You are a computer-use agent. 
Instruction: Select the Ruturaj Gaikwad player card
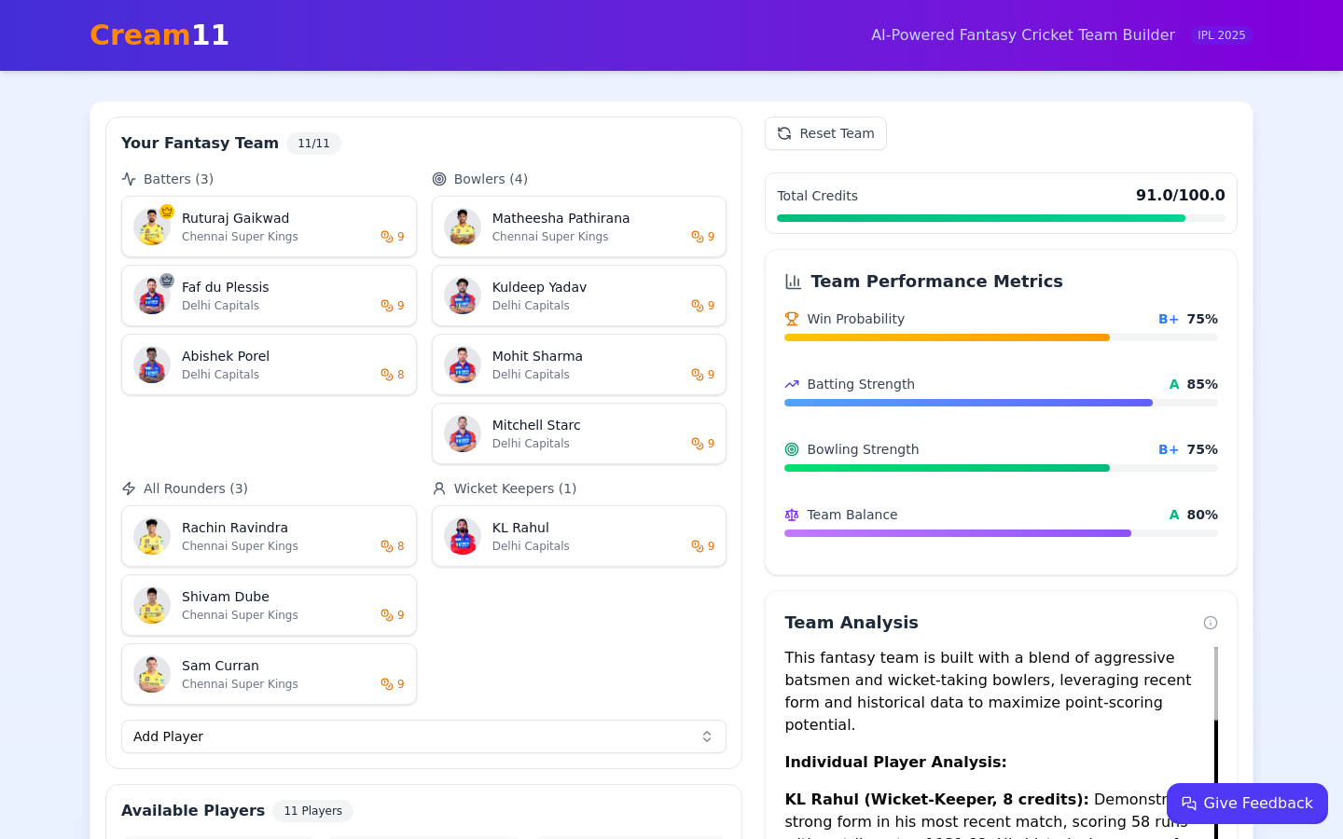click(269, 227)
